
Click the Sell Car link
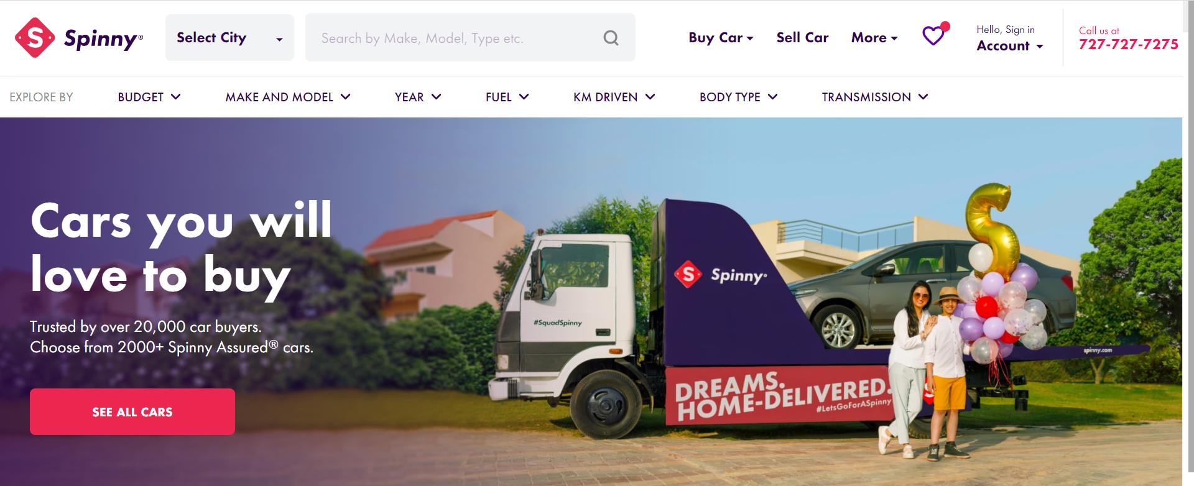click(802, 38)
